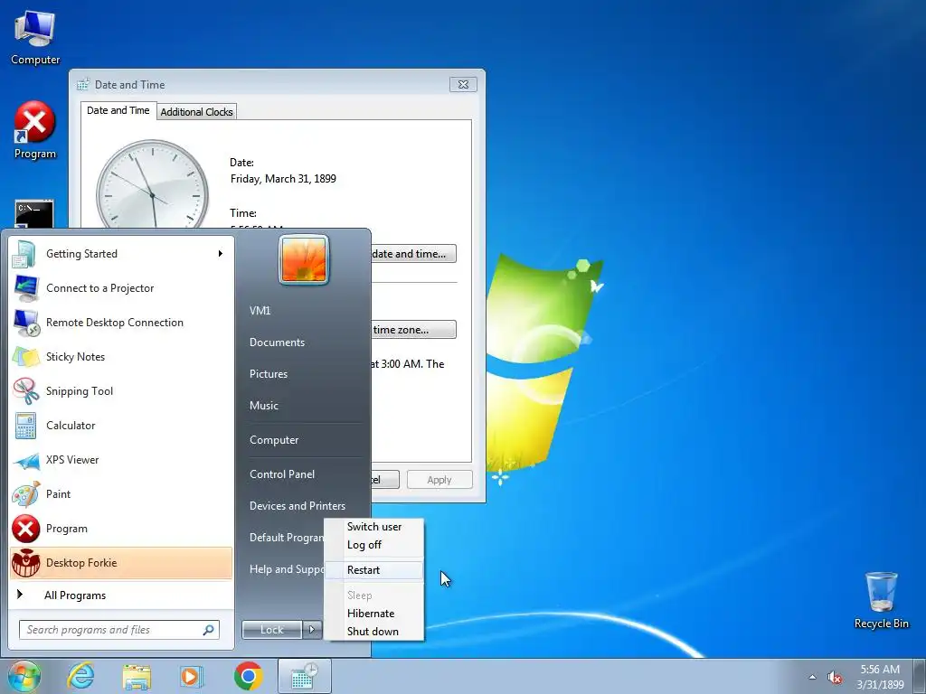Close the Date and Time dialog
926x694 pixels.
click(463, 84)
